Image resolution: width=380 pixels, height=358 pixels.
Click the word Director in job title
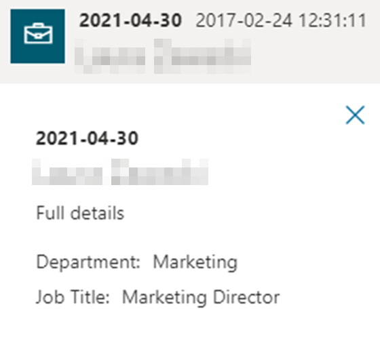coord(246,297)
